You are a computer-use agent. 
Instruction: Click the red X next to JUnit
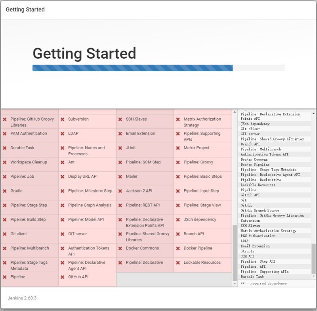coord(121,148)
